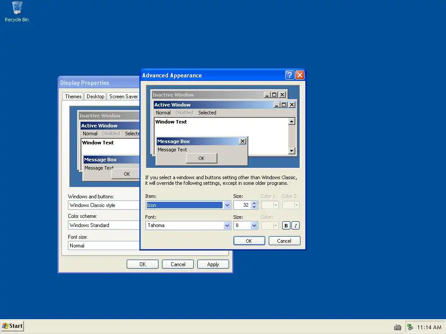The width and height of the screenshot is (446, 334).
Task: Switch to the Desktop tab
Action: coord(95,96)
